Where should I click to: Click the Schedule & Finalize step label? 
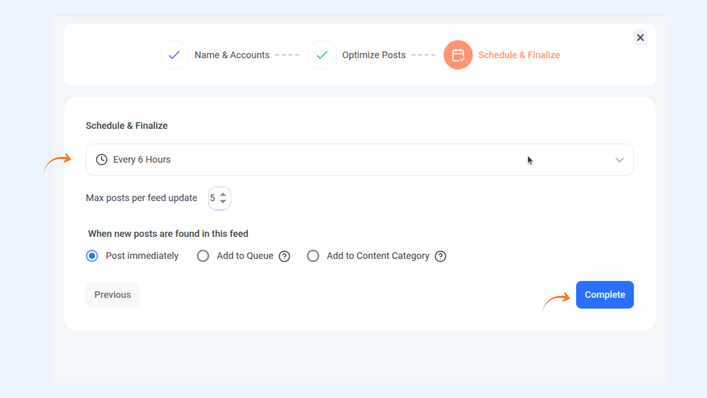tap(519, 55)
